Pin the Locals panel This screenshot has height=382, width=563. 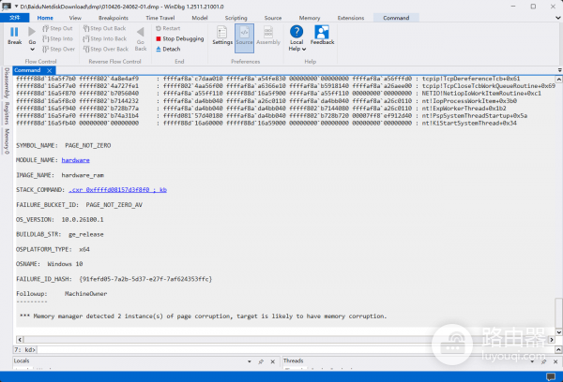click(x=261, y=361)
